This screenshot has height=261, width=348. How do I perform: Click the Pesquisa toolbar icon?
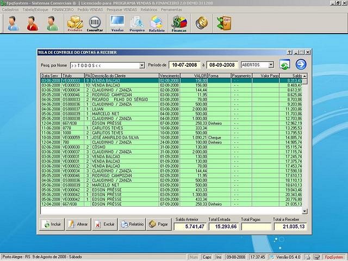pos(136,23)
